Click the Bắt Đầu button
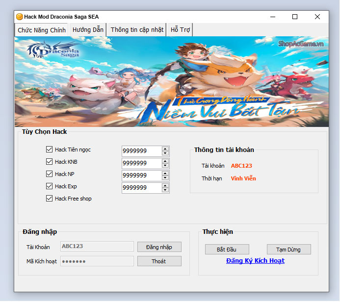 point(227,250)
